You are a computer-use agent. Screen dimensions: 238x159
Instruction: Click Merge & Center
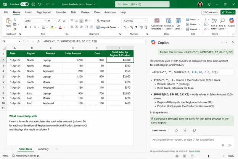point(106,27)
